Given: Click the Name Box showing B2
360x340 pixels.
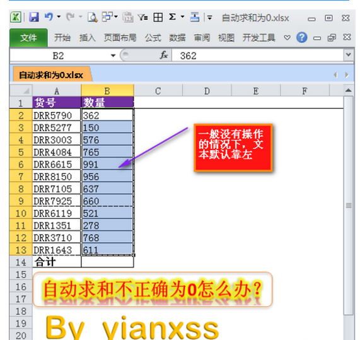Looking at the screenshot, I should (x=59, y=56).
